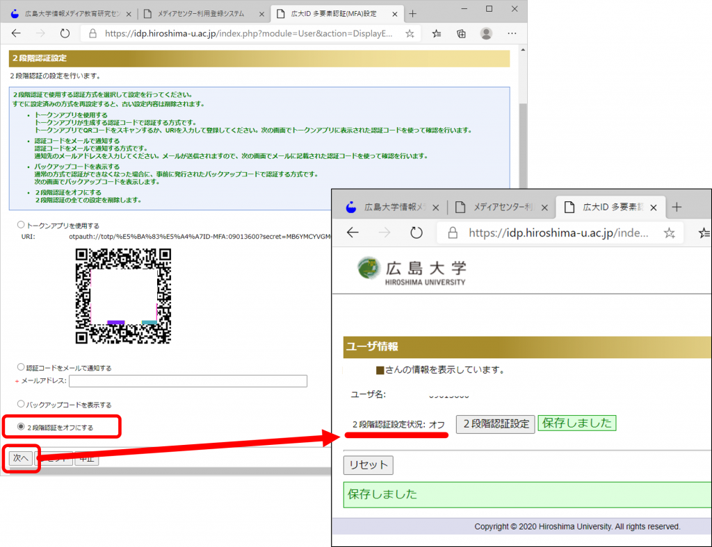Screen dimensions: 712x547
Task: Switch to the 広島大学情報メディア教育研究セン tab in the back window
Action: 72,14
